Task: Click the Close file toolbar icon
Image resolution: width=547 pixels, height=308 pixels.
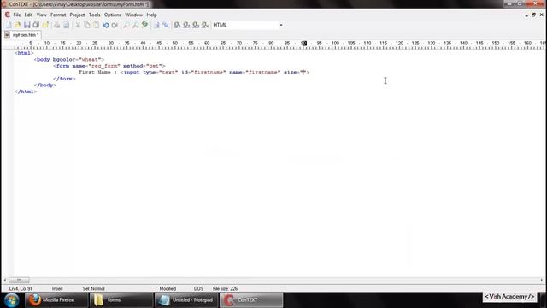Action: click(x=45, y=25)
